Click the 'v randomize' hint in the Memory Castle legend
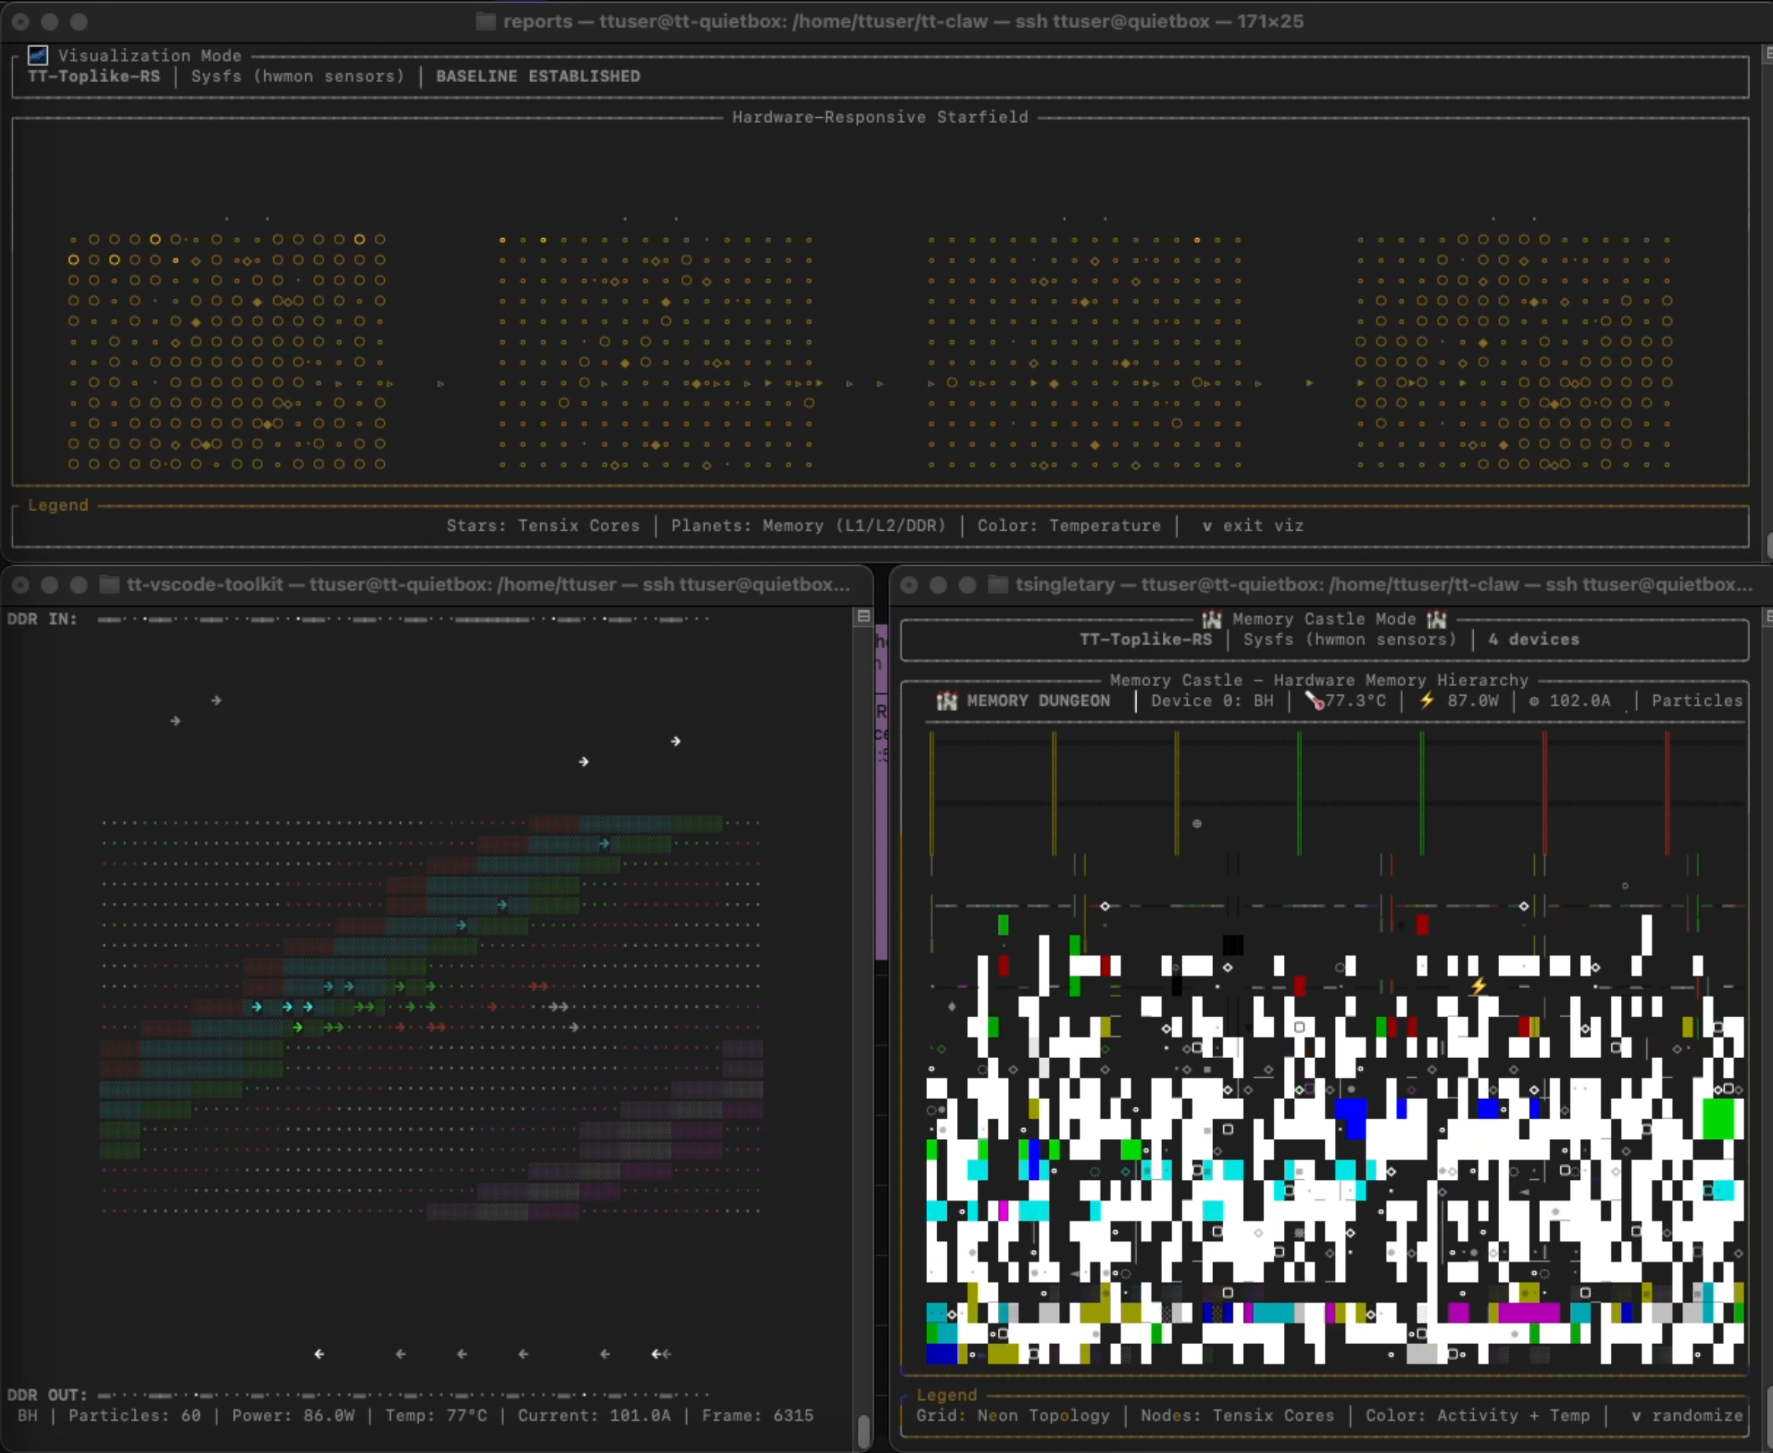Viewport: 1773px width, 1453px height. pos(1687,1415)
